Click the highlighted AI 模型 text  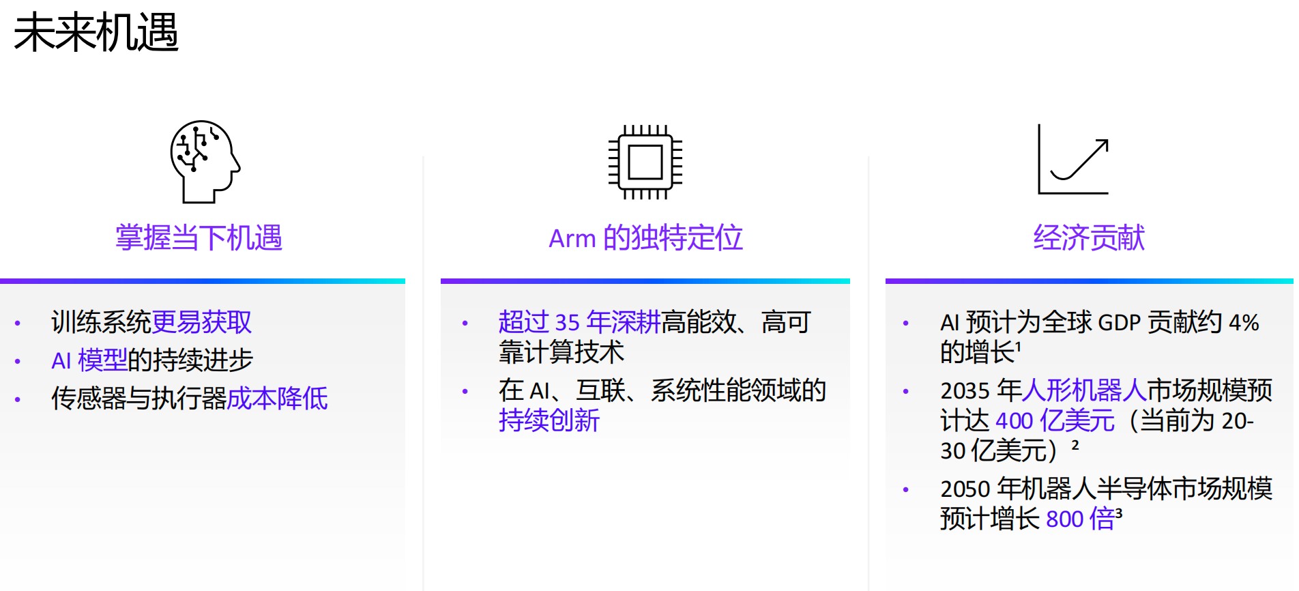(x=89, y=360)
